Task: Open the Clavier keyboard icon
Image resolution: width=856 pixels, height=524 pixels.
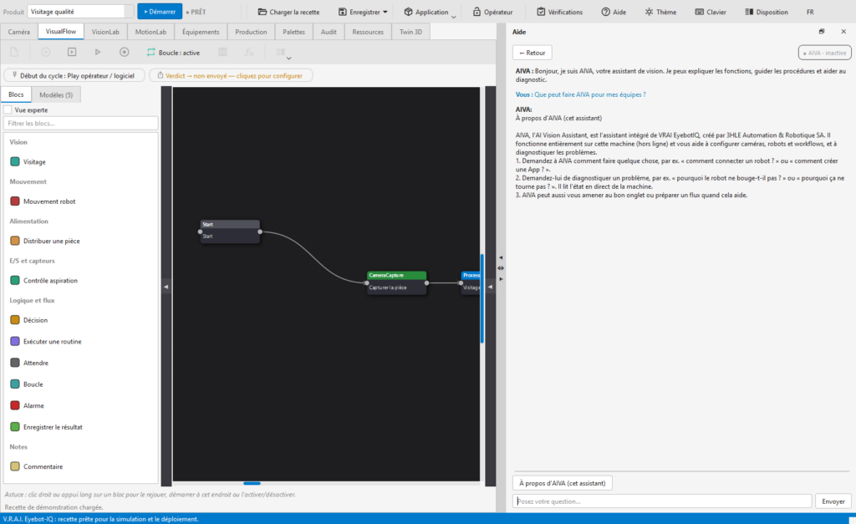Action: pos(700,12)
